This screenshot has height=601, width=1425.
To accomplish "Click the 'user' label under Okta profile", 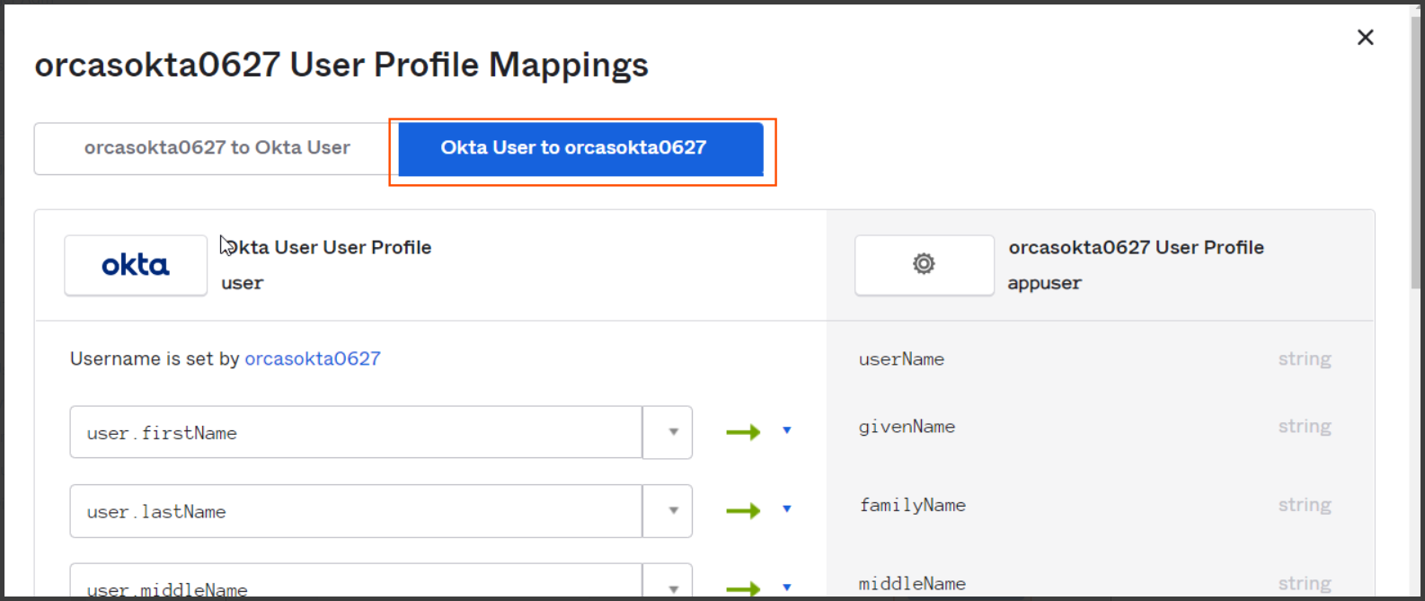I will point(243,283).
